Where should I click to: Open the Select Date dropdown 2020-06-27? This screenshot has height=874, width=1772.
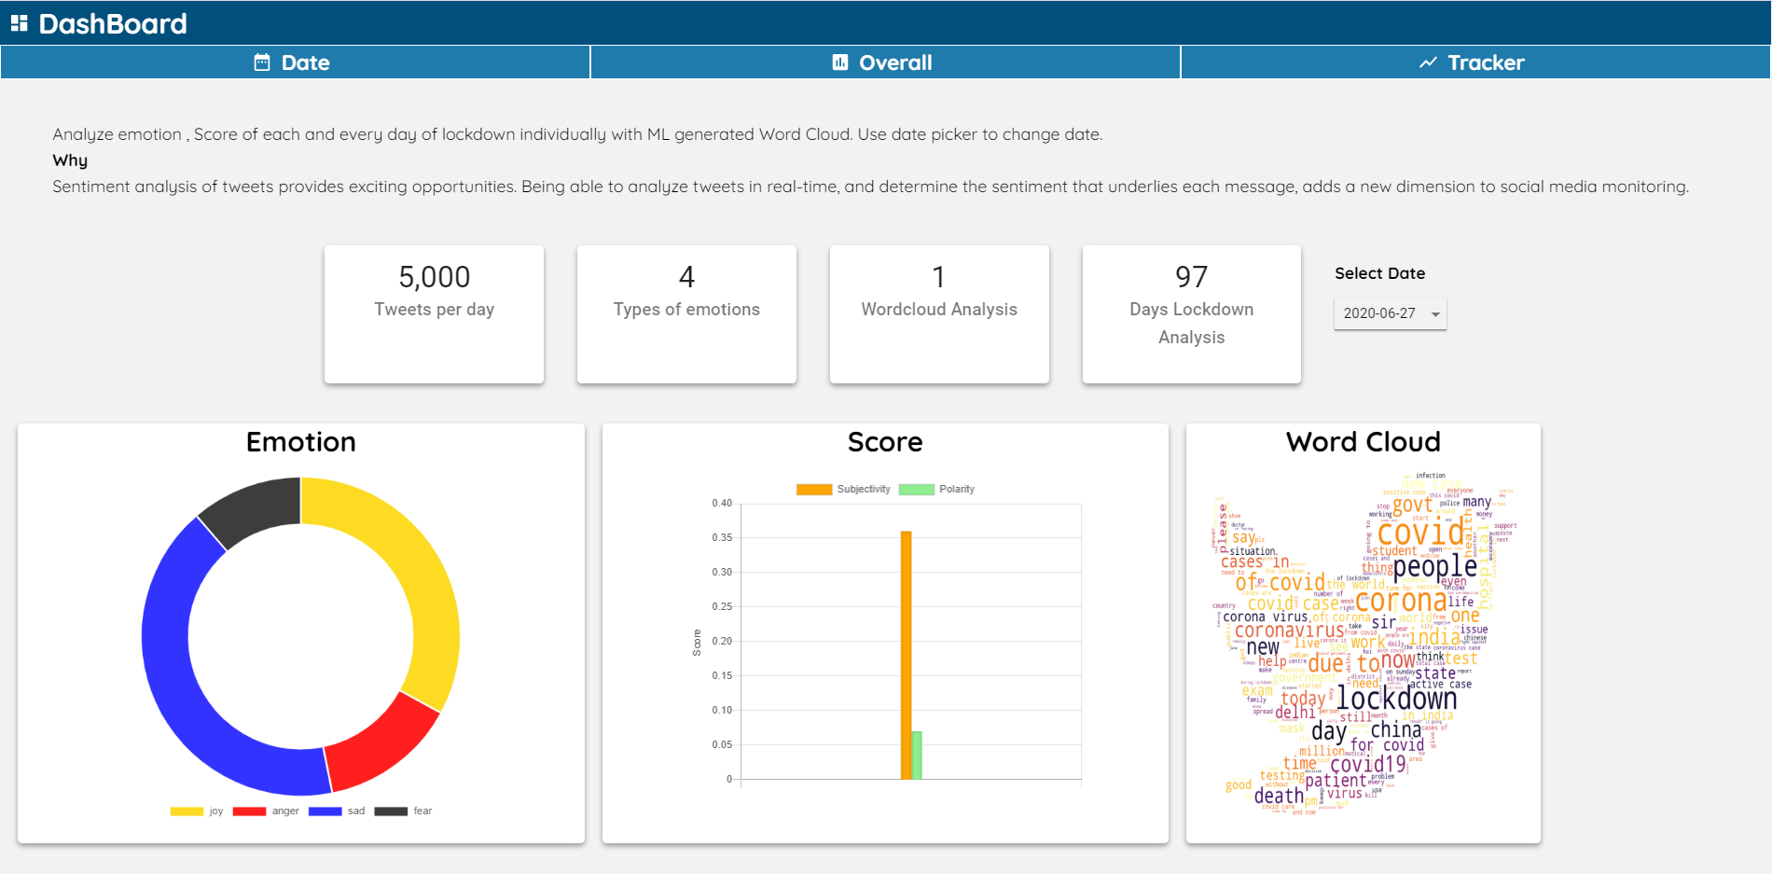(1390, 313)
